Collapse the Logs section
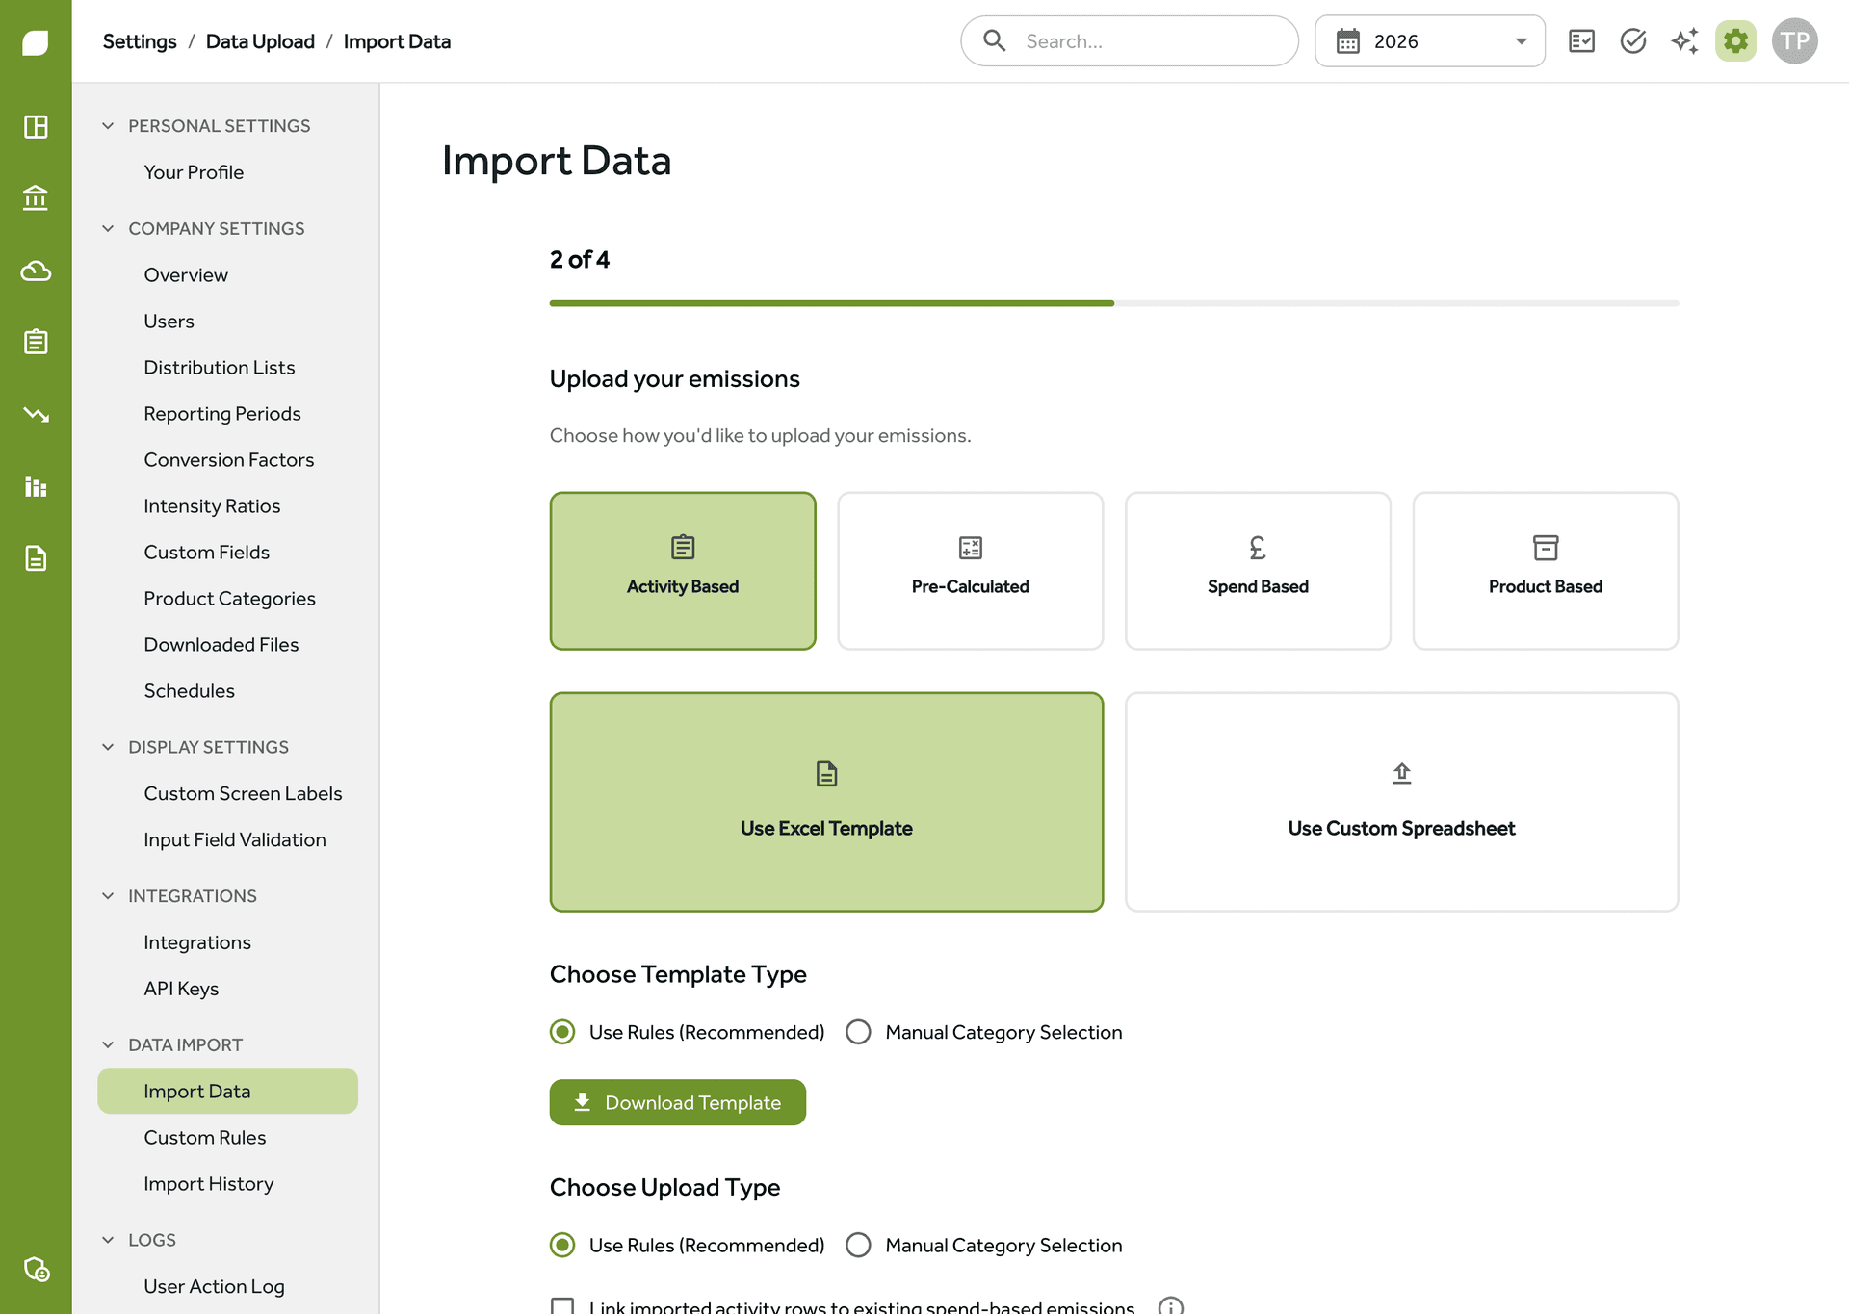1849x1314 pixels. [x=108, y=1240]
